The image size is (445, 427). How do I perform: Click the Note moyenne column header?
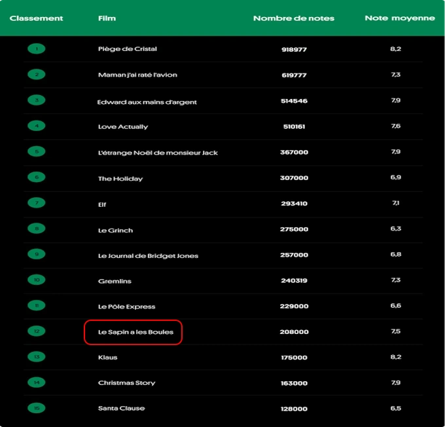click(x=399, y=18)
